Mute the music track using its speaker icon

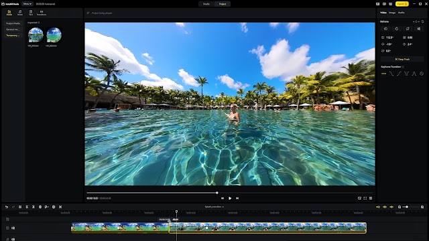point(13,239)
